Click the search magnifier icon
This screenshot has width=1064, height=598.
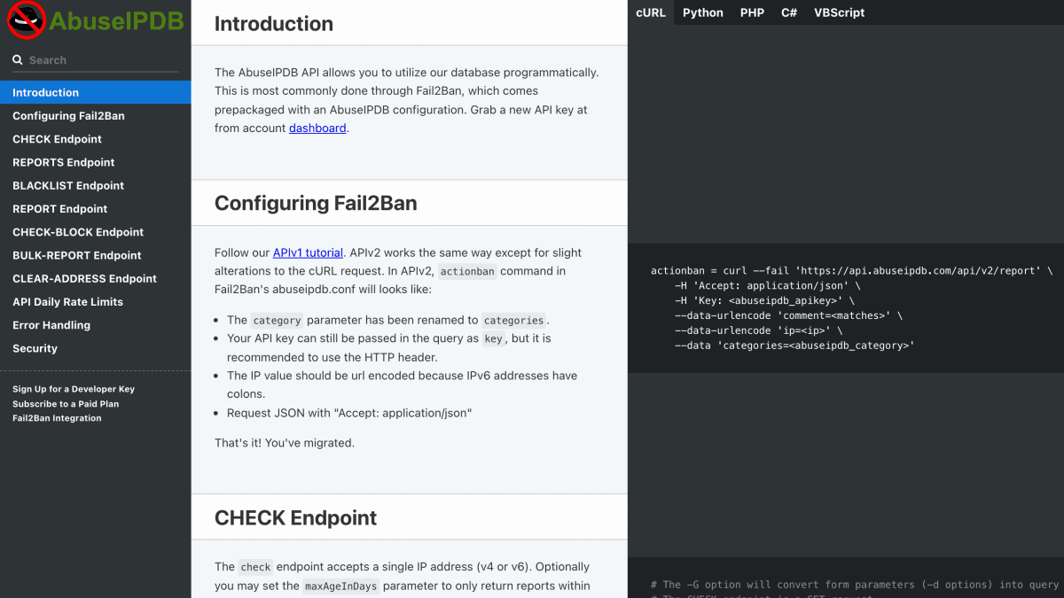point(17,60)
